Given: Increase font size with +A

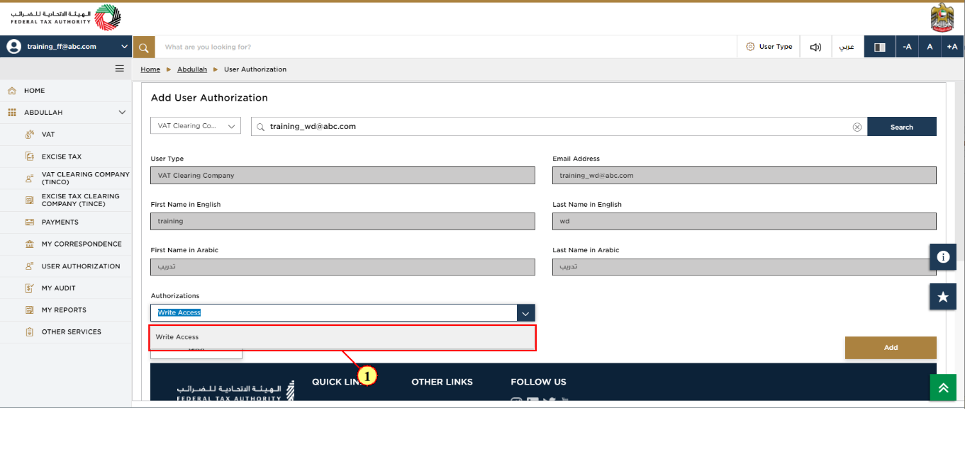Looking at the screenshot, I should [952, 47].
